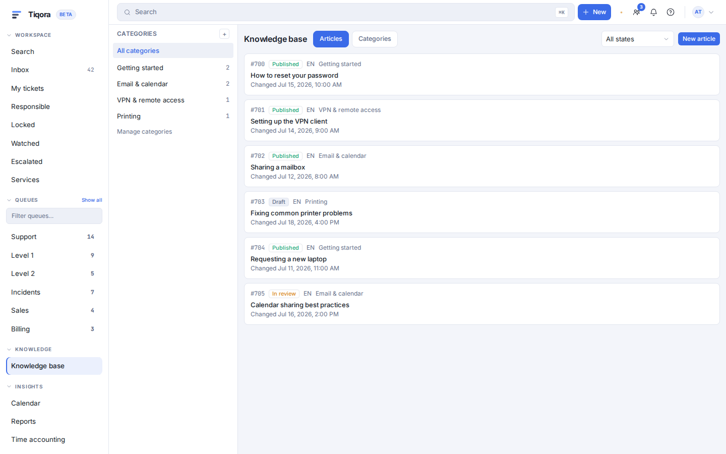Screen dimensions: 726x454
Task: Click the orange status dot in the top bar
Action: (x=621, y=12)
